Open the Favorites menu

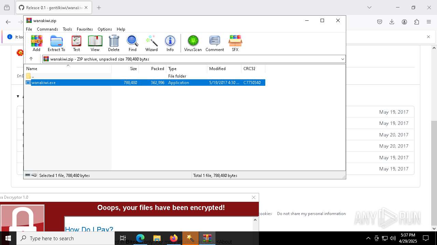tap(85, 29)
